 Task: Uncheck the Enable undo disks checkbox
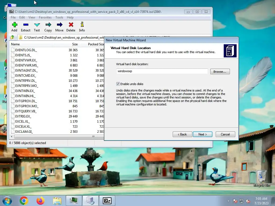tap(118, 84)
